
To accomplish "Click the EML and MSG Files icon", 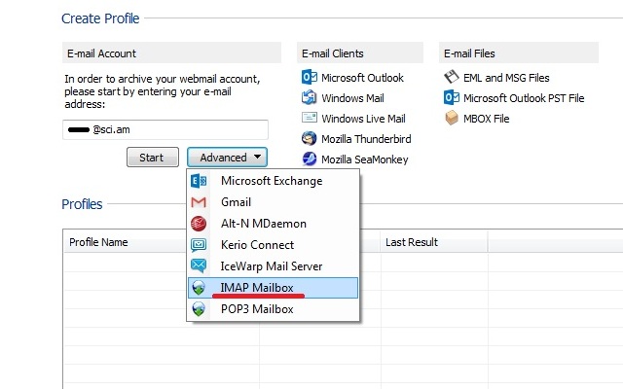I will click(x=451, y=77).
